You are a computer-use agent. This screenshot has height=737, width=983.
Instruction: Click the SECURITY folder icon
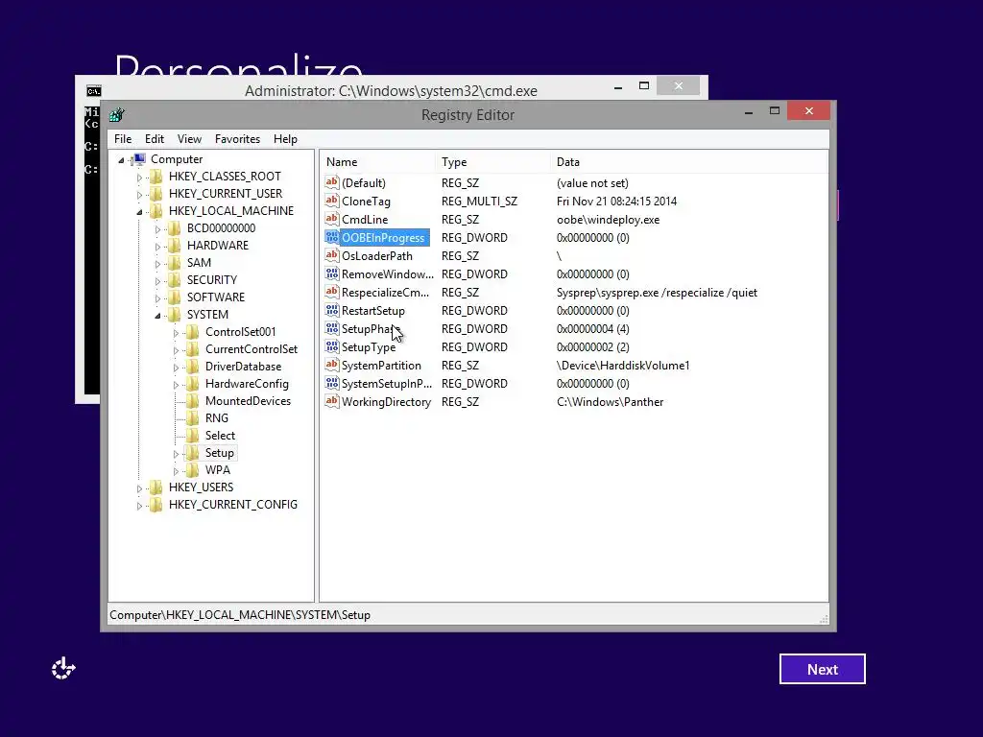(x=174, y=280)
